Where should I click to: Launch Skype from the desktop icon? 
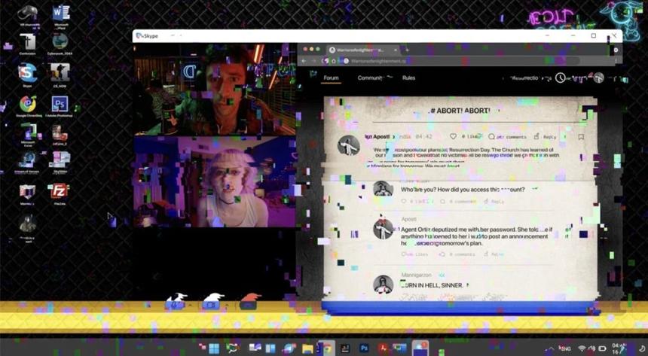pos(28,72)
